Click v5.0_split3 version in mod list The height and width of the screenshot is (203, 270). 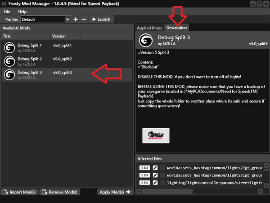click(x=63, y=72)
